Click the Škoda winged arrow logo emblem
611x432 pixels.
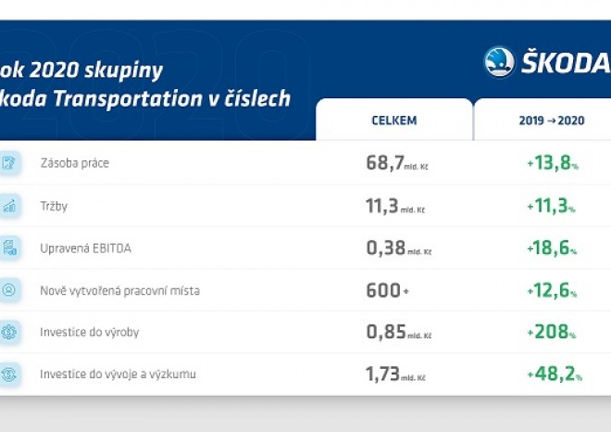click(499, 62)
